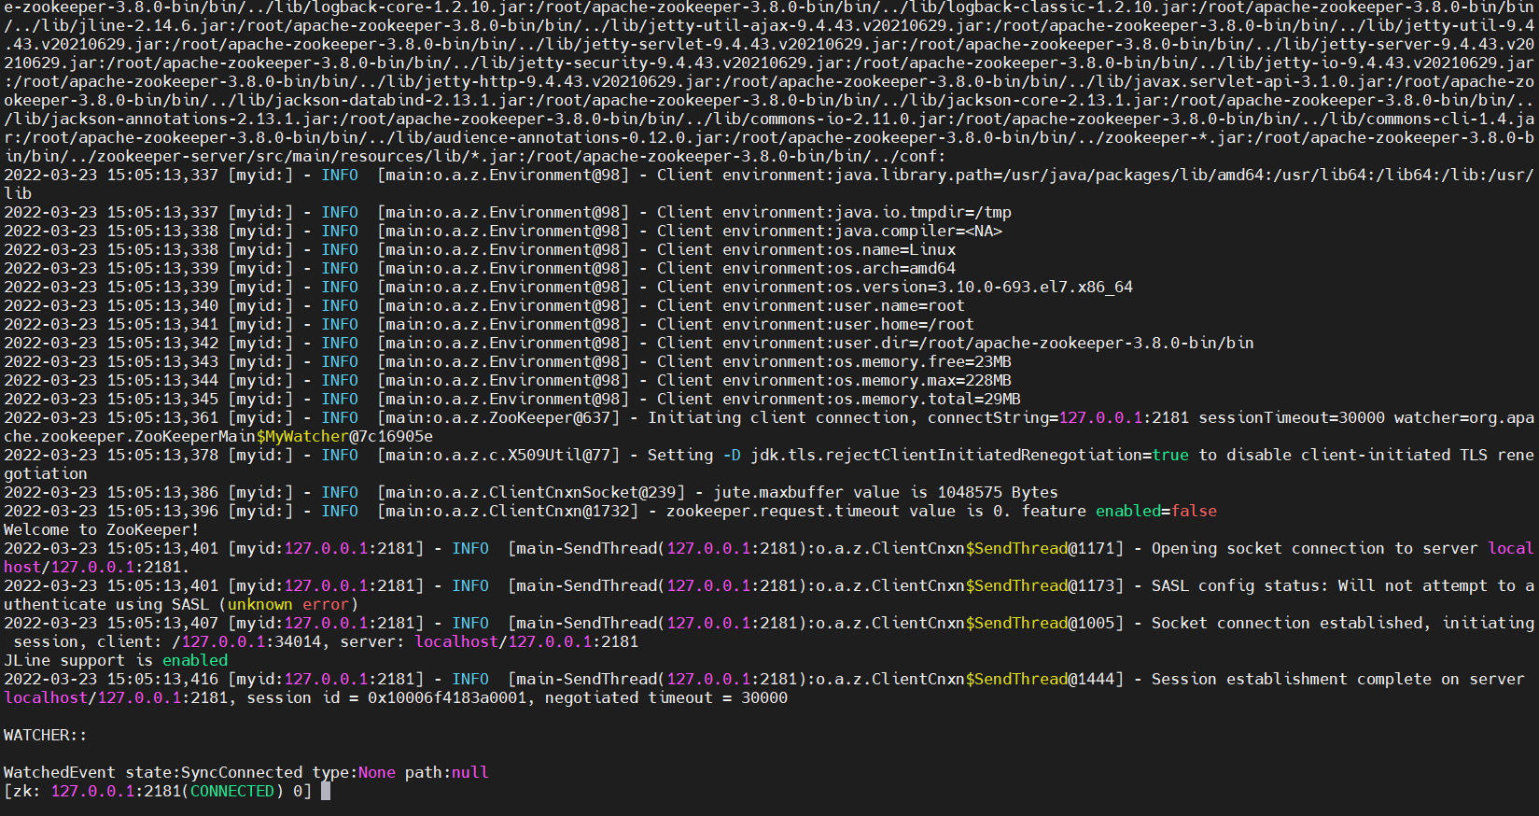Click 'zookeeper.request.timeout value is 0' text

[834, 511]
